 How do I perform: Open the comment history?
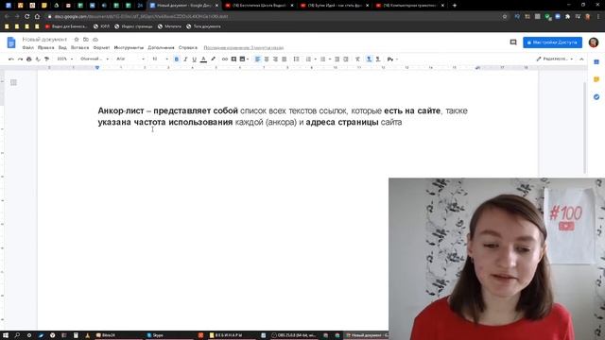pos(513,42)
